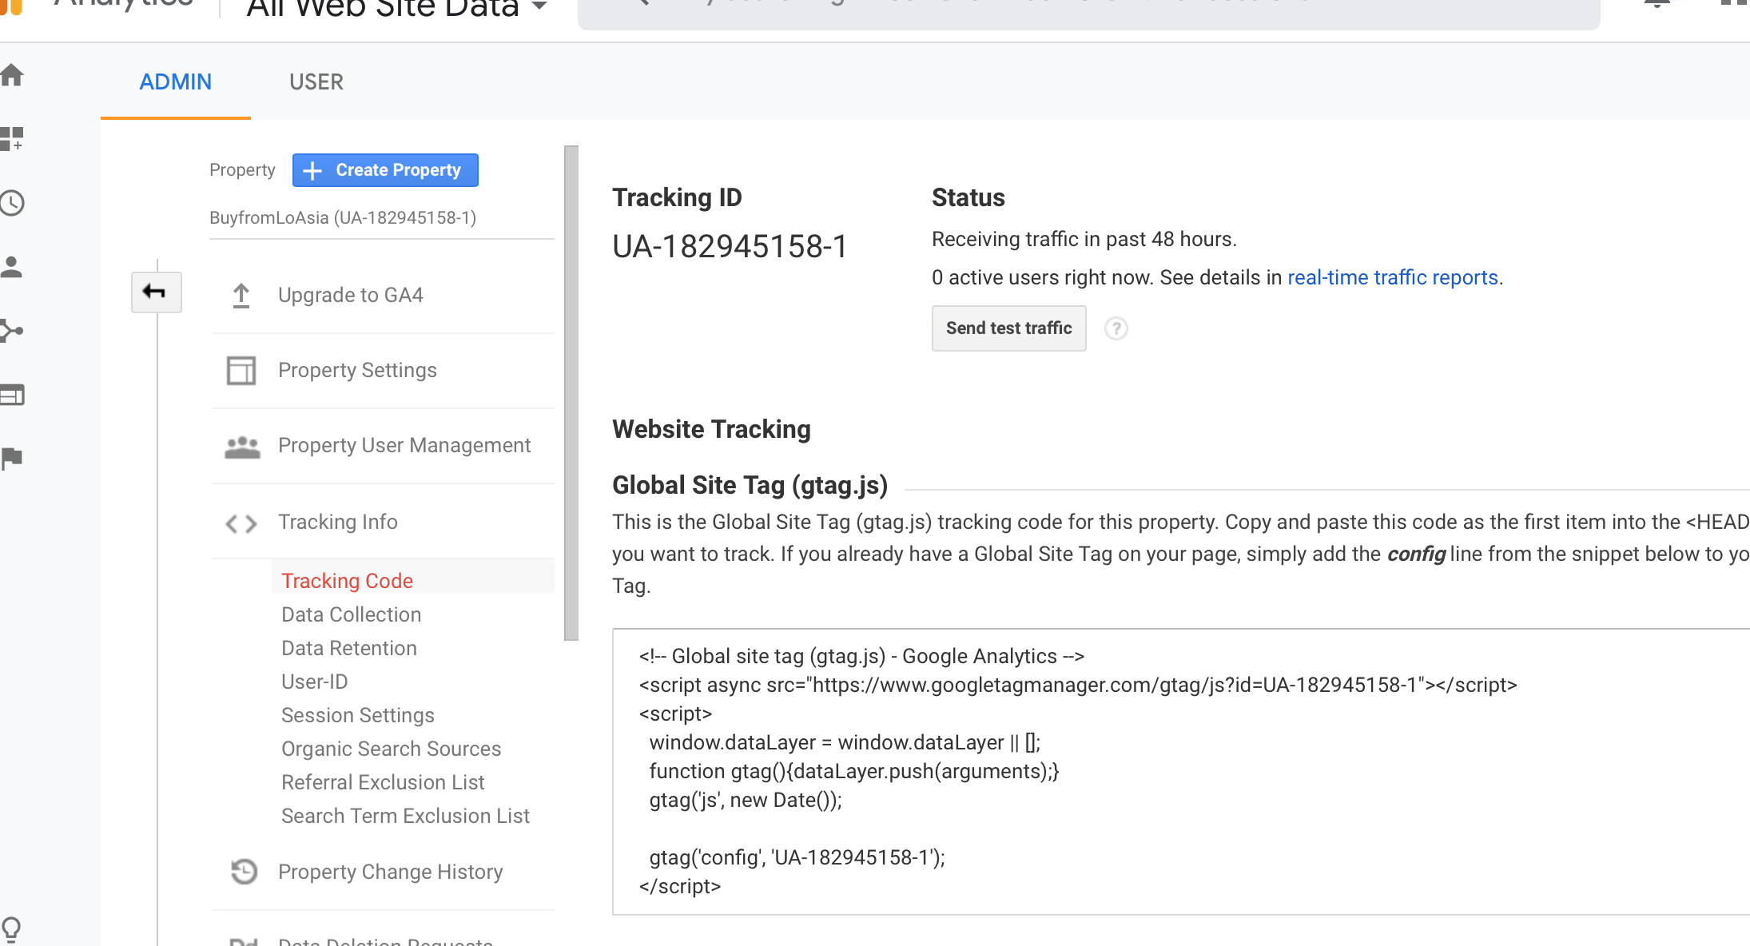Click the back arrow button beside the property column
This screenshot has width=1750, height=946.
tap(156, 292)
